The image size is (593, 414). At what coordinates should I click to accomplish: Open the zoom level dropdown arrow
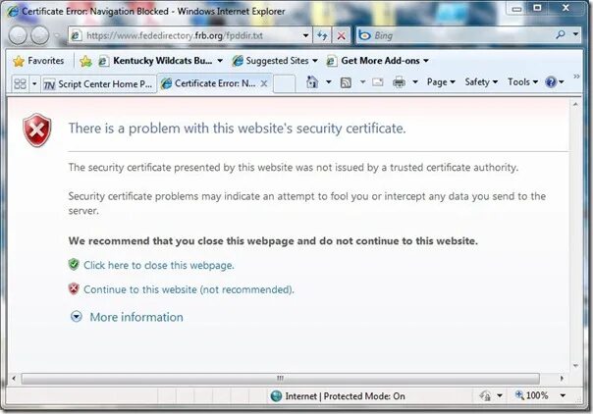click(x=563, y=395)
